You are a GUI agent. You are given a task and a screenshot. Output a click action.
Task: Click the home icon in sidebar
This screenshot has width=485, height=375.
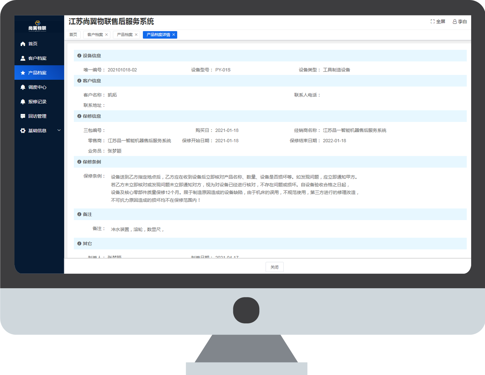23,44
